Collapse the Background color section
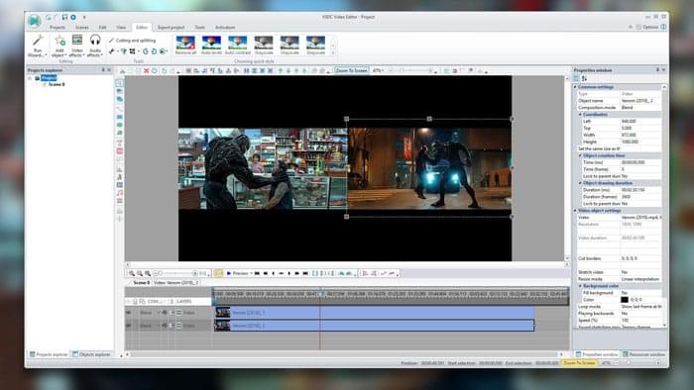 [x=580, y=286]
